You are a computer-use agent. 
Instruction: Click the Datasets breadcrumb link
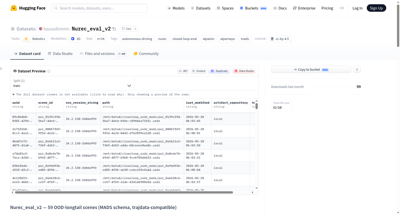[x=26, y=29]
